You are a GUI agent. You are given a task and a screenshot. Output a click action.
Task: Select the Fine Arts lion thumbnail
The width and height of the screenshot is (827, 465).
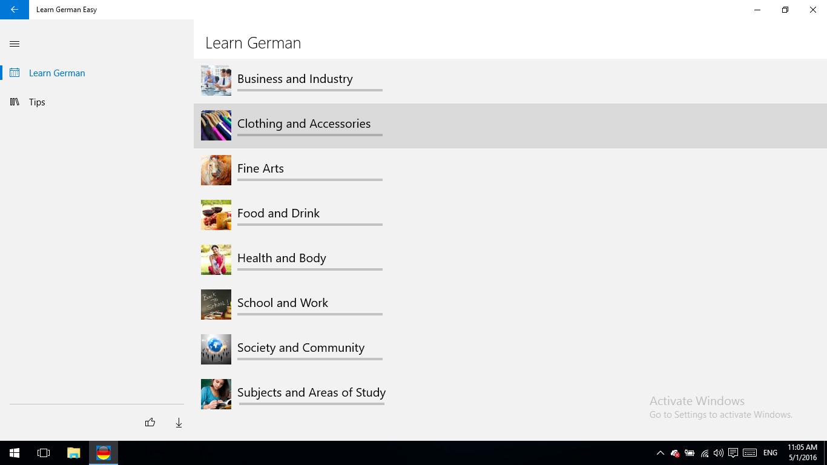(x=216, y=170)
